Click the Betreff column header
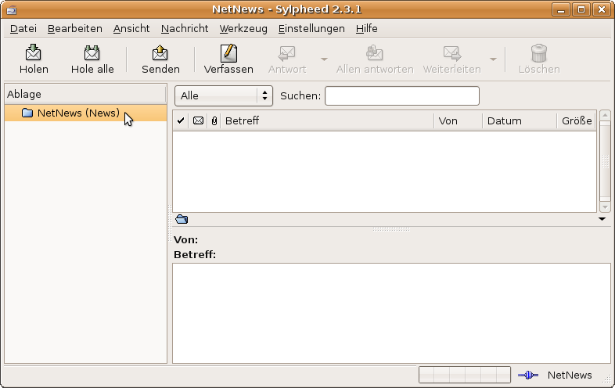 (327, 120)
